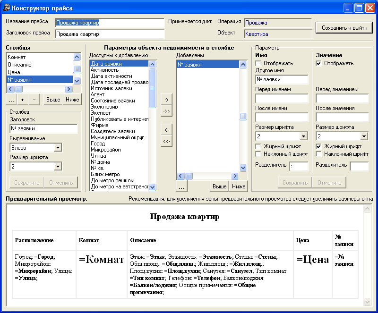The height and width of the screenshot is (313, 378).
Task: Open column options with the ellipsis button under Столбцы
Action: (11, 100)
